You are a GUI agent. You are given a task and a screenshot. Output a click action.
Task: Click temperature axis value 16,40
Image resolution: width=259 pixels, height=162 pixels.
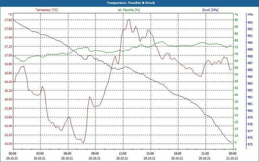point(9,82)
